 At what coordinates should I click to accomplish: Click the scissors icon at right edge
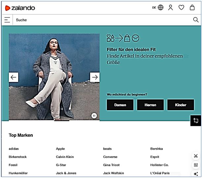click(196, 156)
